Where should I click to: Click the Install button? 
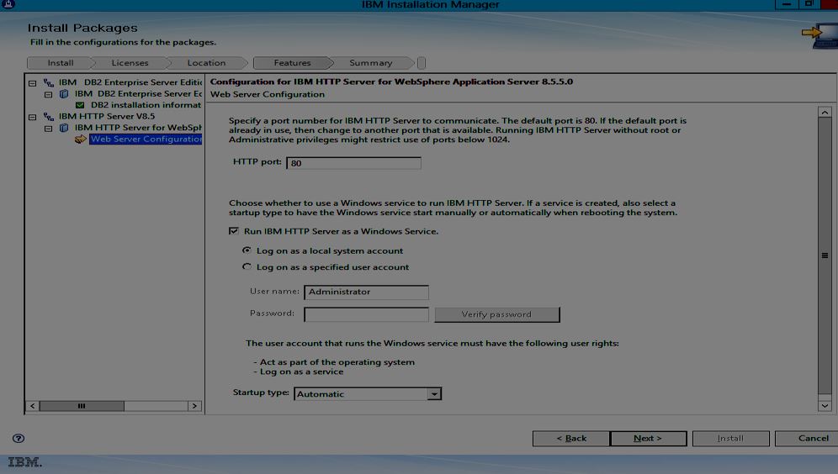coord(730,438)
